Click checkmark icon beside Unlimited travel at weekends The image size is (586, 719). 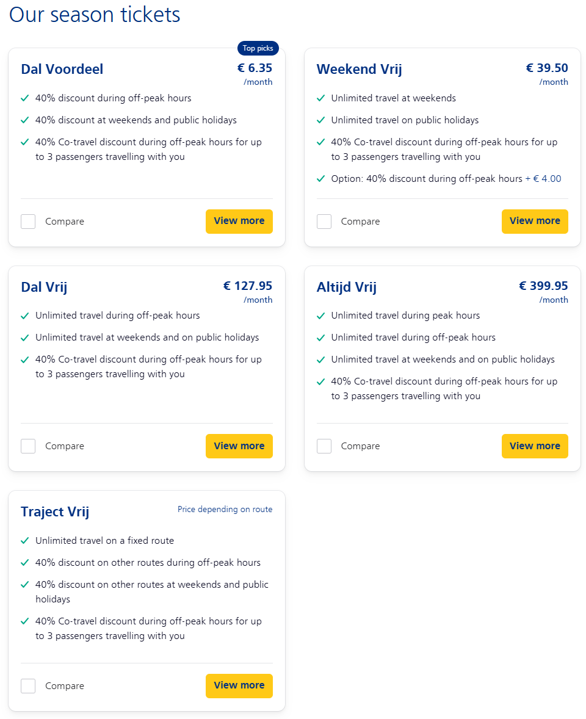pyautogui.click(x=321, y=98)
